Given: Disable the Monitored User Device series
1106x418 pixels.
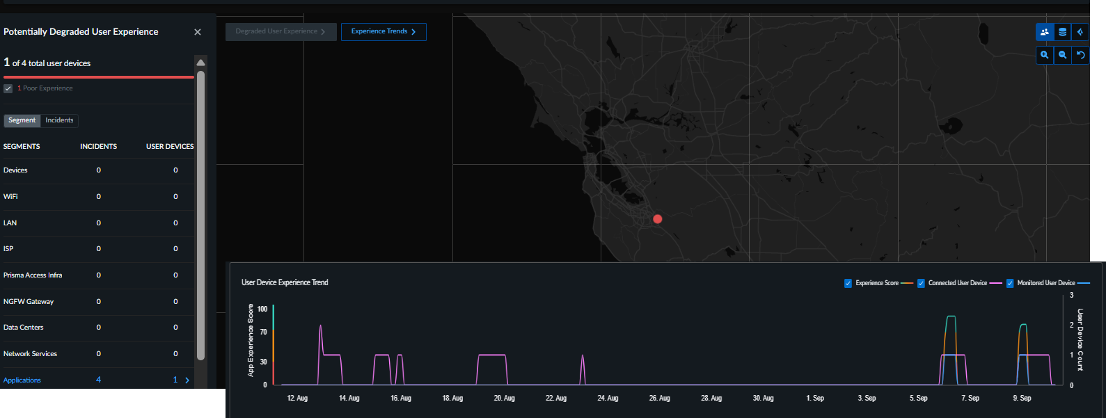Looking at the screenshot, I should [1010, 283].
